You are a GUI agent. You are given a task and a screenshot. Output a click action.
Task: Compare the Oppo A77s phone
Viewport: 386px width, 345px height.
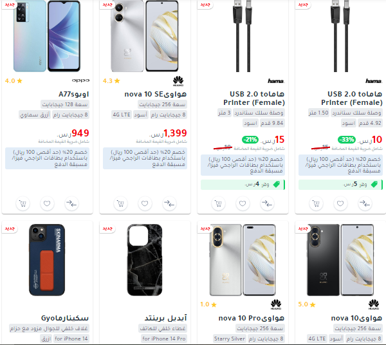click(71, 203)
